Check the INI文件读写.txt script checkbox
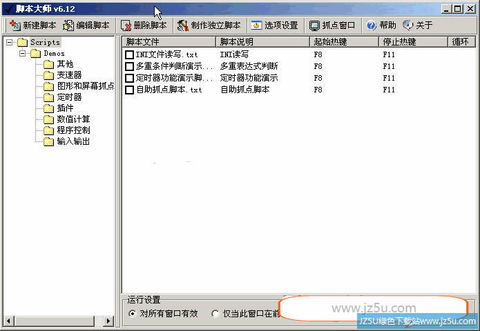 tap(129, 54)
